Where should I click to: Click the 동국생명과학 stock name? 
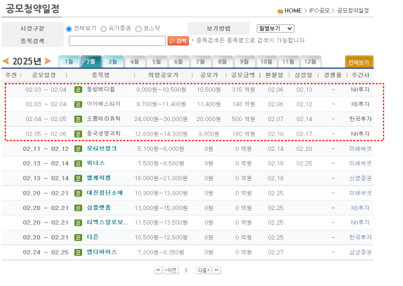tap(104, 134)
